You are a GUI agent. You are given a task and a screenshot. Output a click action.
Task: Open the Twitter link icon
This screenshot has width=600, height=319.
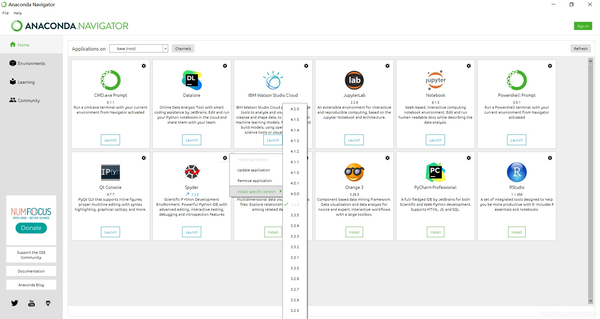[15, 303]
